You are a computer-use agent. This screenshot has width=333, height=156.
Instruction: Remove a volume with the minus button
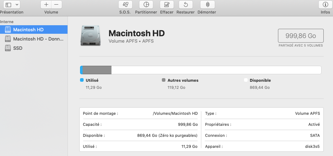click(56, 4)
